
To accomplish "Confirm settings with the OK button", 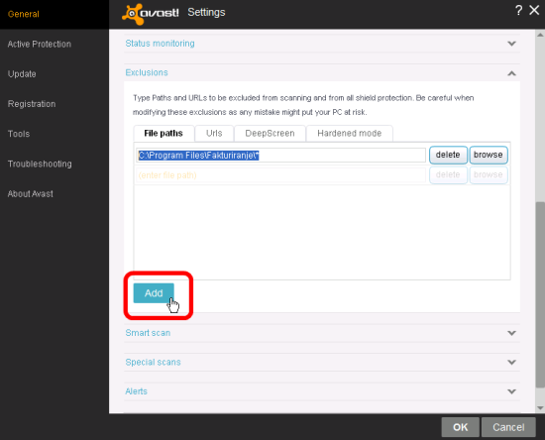I will (x=460, y=427).
